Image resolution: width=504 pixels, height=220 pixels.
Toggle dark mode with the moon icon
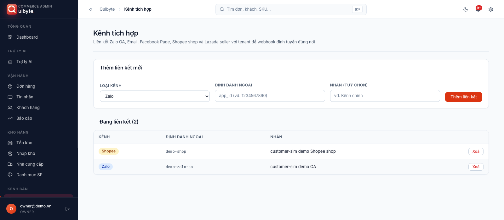click(466, 9)
